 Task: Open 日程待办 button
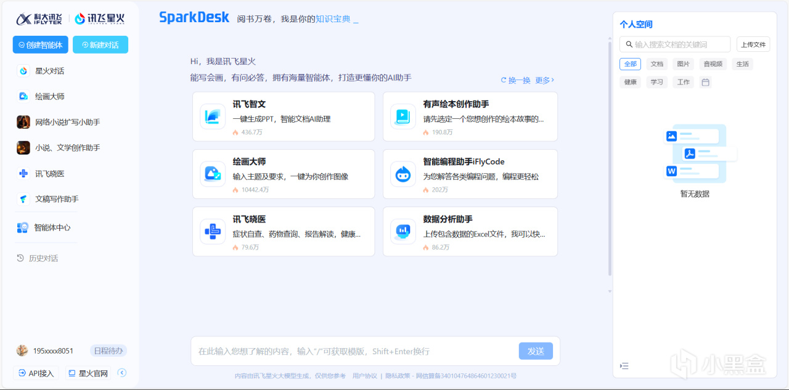108,351
